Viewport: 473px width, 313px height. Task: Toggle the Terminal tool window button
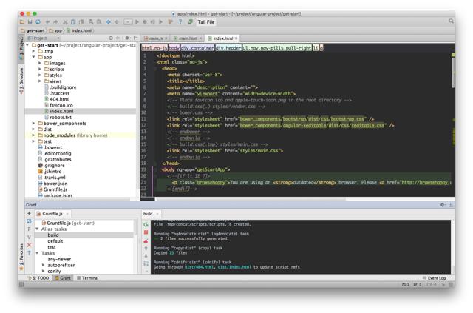point(88,278)
